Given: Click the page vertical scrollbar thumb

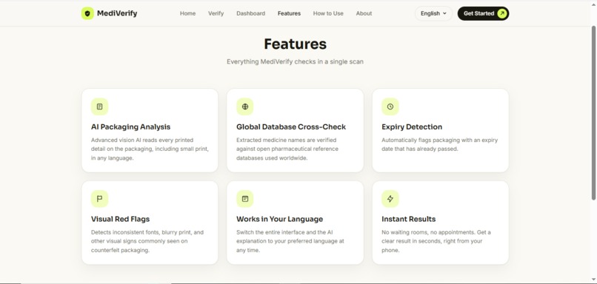Looking at the screenshot, I should 593,112.
